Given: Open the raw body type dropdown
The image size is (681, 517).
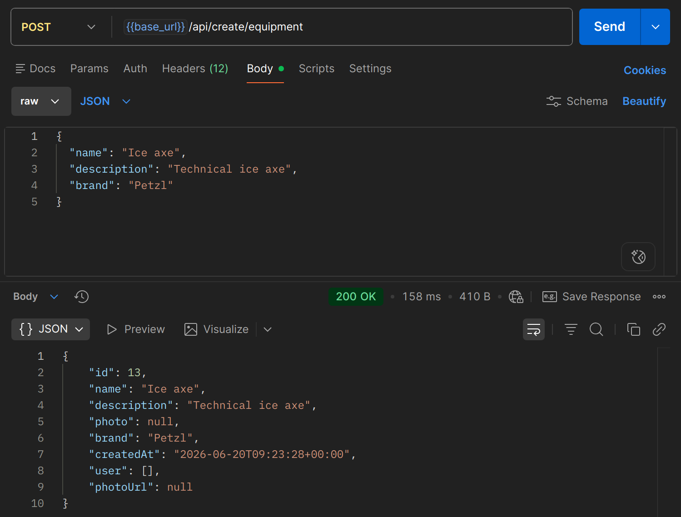Looking at the screenshot, I should coord(41,101).
